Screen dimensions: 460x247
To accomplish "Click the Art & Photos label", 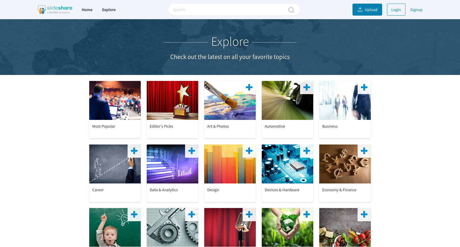I will (x=218, y=126).
